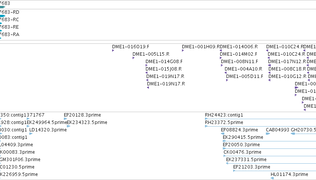Click the RH24423:contig1 alignment line
Viewport: 316px width, 180px height.
tap(260, 119)
